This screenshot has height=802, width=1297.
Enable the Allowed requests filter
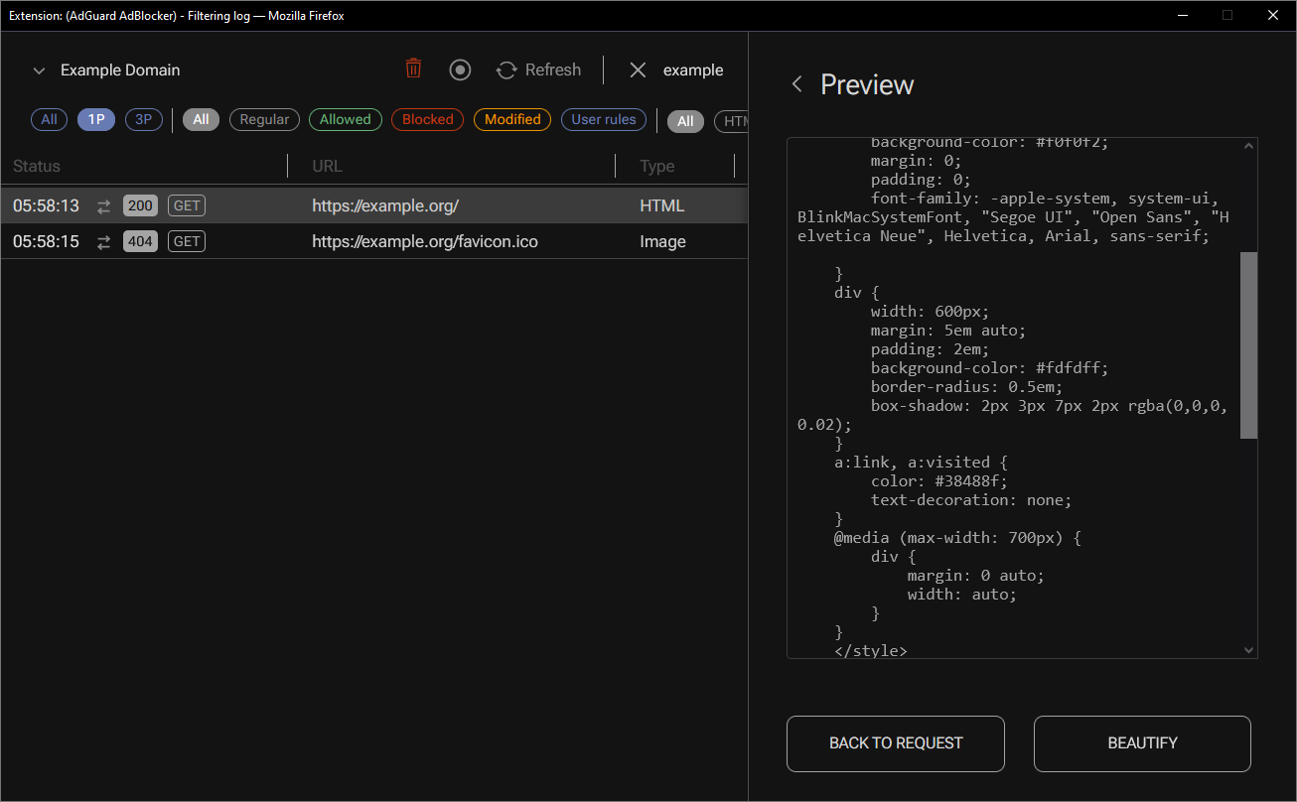[345, 119]
